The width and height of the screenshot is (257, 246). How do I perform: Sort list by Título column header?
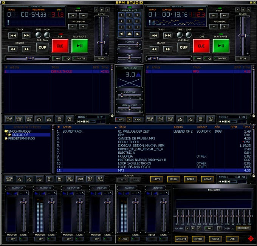point(122,127)
